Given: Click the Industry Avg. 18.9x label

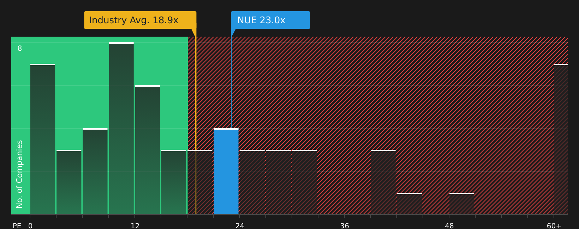Looking at the screenshot, I should 140,20.
